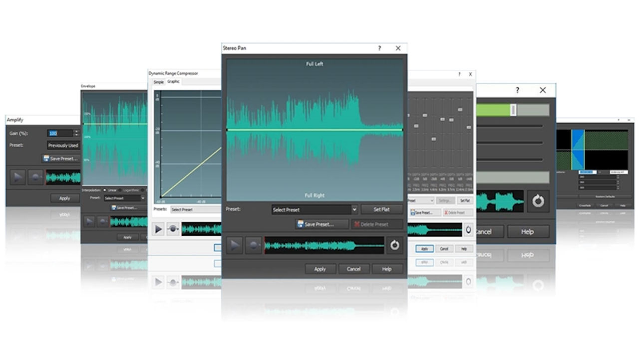Image resolution: width=639 pixels, height=359 pixels.
Task: Click Save Preset in Stereo Pan dialog
Action: [321, 224]
